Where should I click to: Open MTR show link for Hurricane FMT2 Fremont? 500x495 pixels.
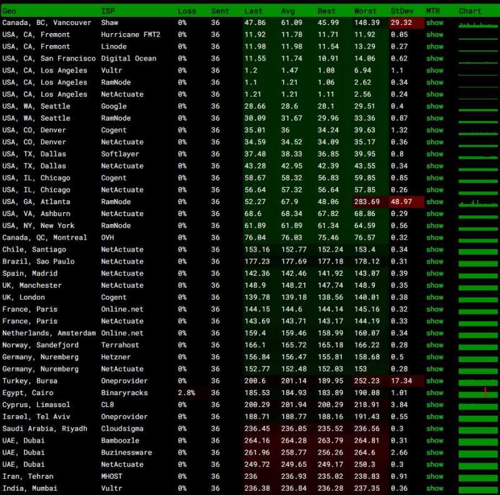(x=434, y=35)
